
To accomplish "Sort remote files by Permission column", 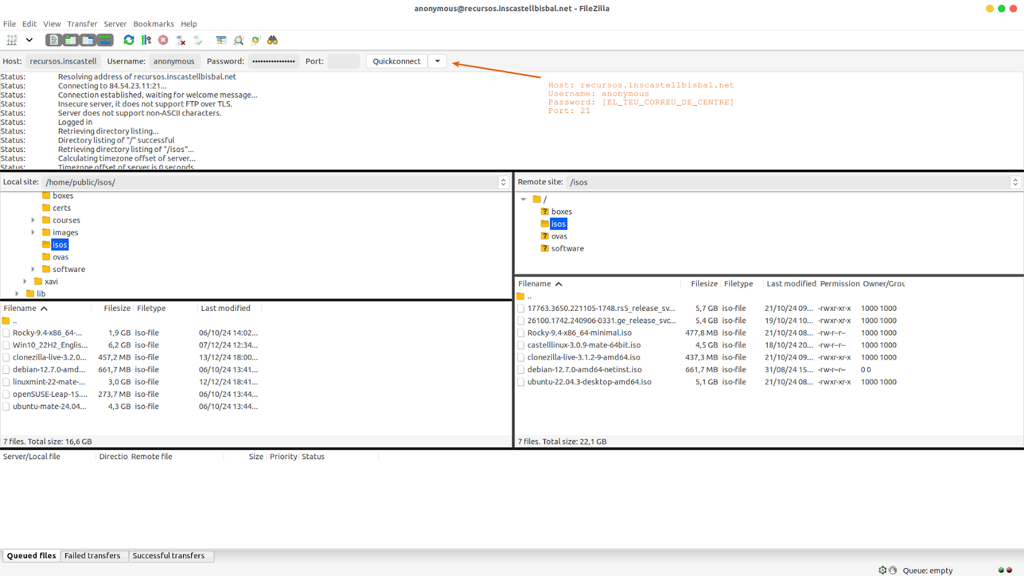I will point(840,284).
